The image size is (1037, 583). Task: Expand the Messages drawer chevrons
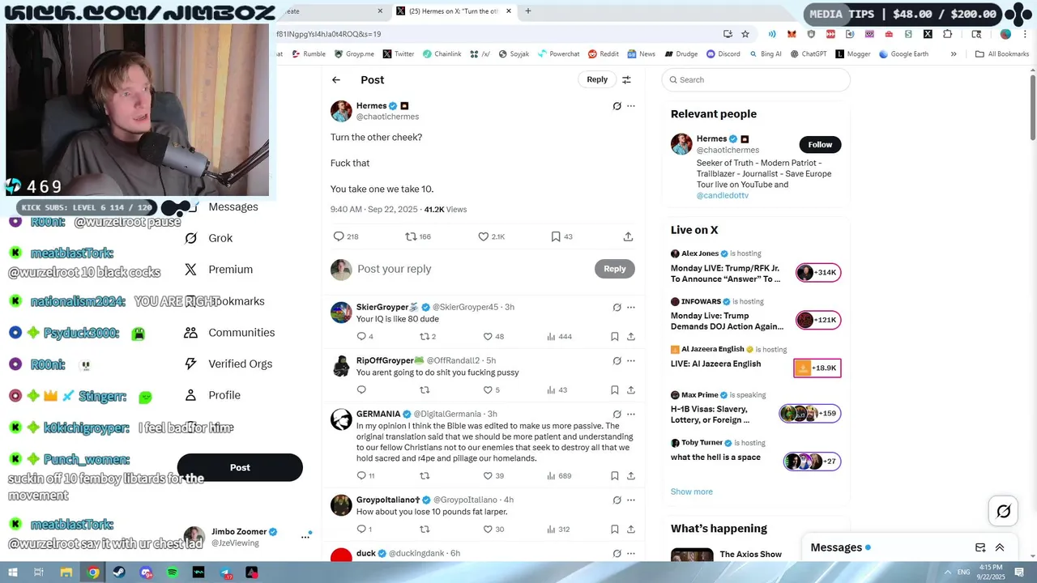pyautogui.click(x=1000, y=547)
